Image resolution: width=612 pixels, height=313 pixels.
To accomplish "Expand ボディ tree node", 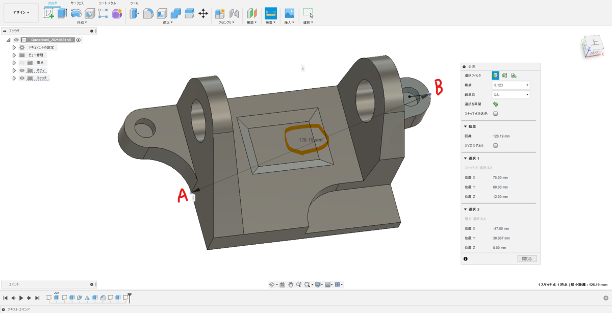I will (14, 70).
